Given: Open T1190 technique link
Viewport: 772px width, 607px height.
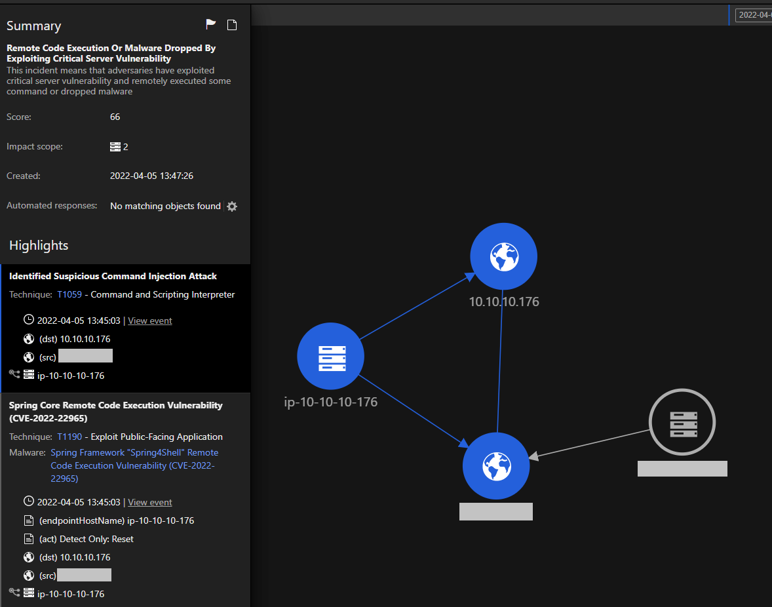Looking at the screenshot, I should pyautogui.click(x=69, y=437).
